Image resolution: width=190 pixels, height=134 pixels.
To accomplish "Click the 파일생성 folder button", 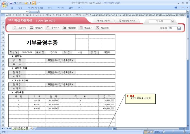I will (70, 28).
